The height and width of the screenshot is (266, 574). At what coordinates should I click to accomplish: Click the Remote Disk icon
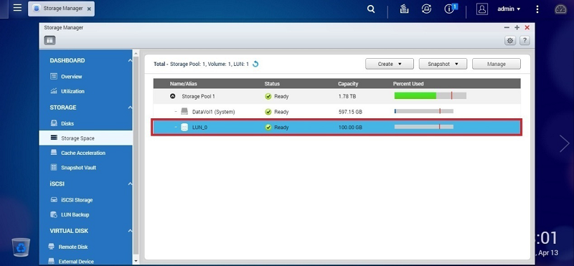tap(52, 247)
